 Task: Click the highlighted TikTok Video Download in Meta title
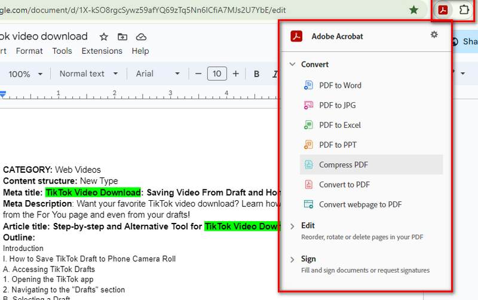(93, 192)
